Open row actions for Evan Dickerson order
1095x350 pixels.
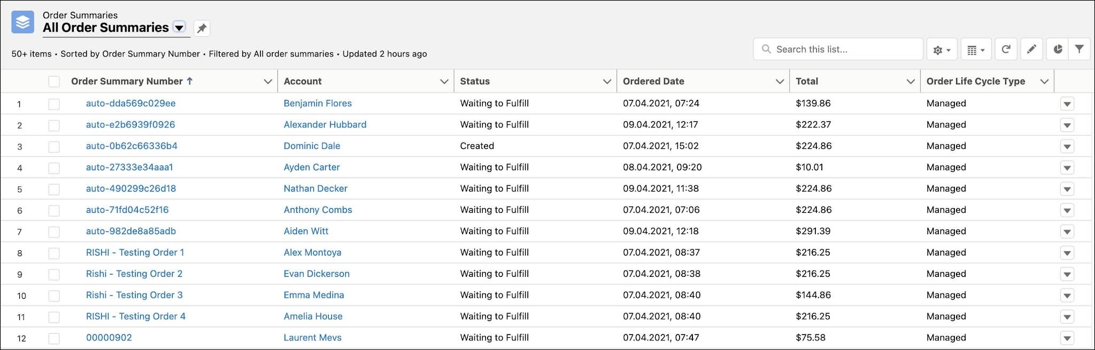1067,275
